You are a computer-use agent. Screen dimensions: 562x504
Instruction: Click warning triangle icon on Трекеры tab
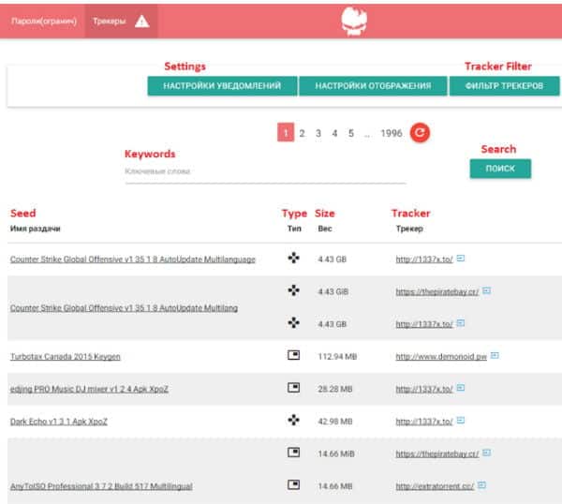[x=141, y=21]
